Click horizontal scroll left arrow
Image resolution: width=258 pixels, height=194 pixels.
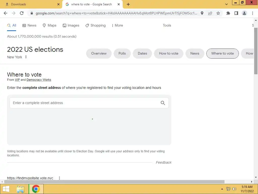point(2,182)
